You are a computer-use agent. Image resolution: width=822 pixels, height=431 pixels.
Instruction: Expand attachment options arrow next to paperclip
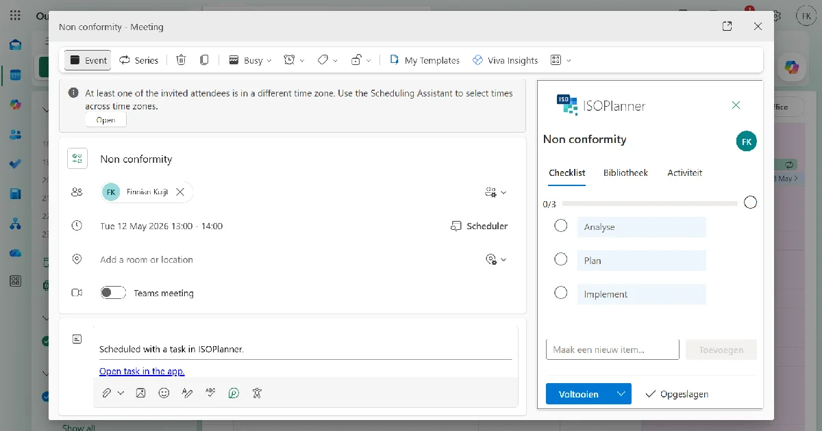(x=121, y=393)
